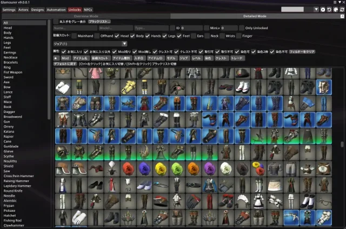Expand the dropdown arrow in top-right toolbar
This screenshot has width=346, height=229.
point(316,9)
